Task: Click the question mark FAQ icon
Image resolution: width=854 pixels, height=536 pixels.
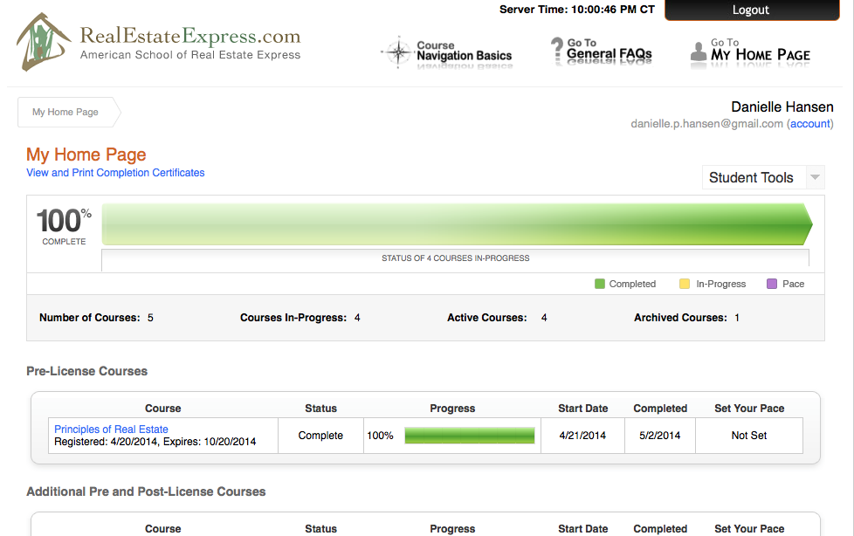Action: pos(556,52)
